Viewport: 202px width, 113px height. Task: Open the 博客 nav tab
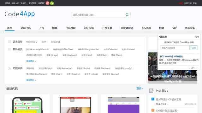click(x=55, y=28)
